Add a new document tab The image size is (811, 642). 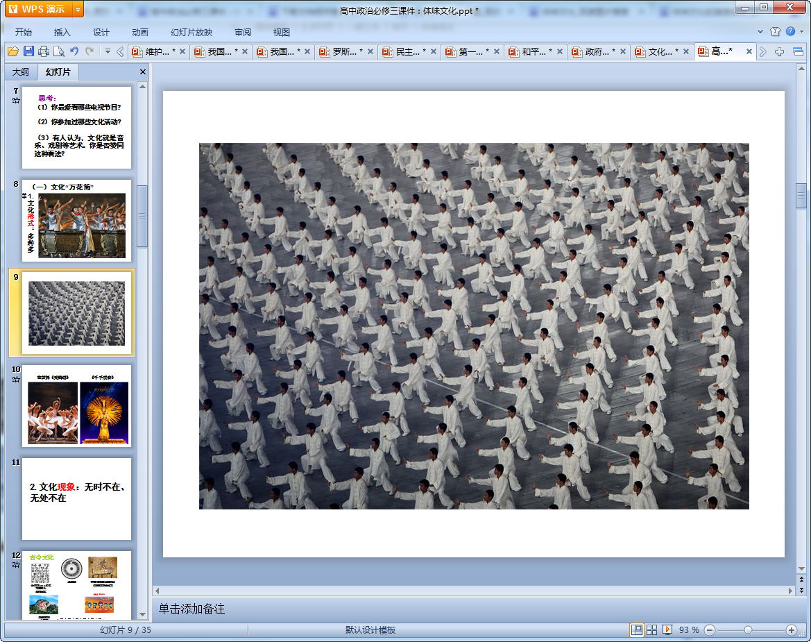click(x=780, y=51)
